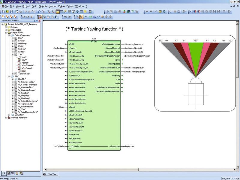Click the Zoom Out magnifier icon

coord(52,12)
